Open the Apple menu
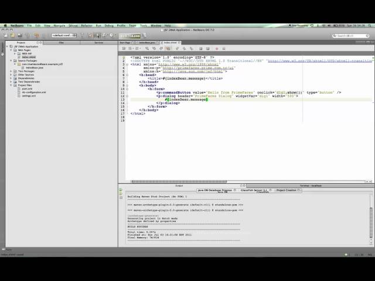Image resolution: width=375 pixels, height=281 pixels. click(x=5, y=26)
